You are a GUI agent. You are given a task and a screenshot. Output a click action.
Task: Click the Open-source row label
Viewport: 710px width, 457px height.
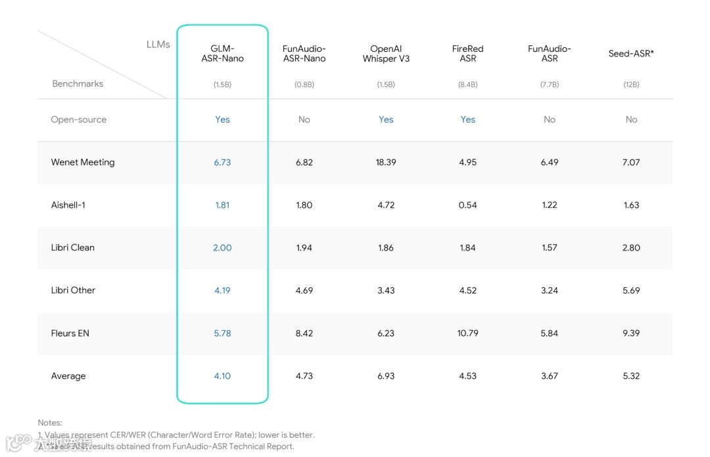tap(79, 120)
